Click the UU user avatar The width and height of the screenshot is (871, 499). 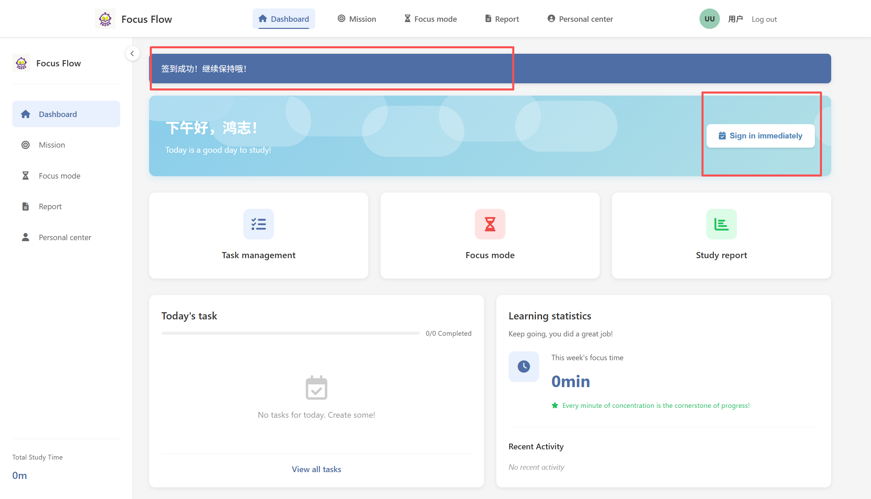(709, 19)
